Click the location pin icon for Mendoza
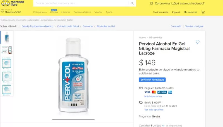Image resolution: width=223 pixels, height=127 pixels. pyautogui.click(x=2, y=11)
